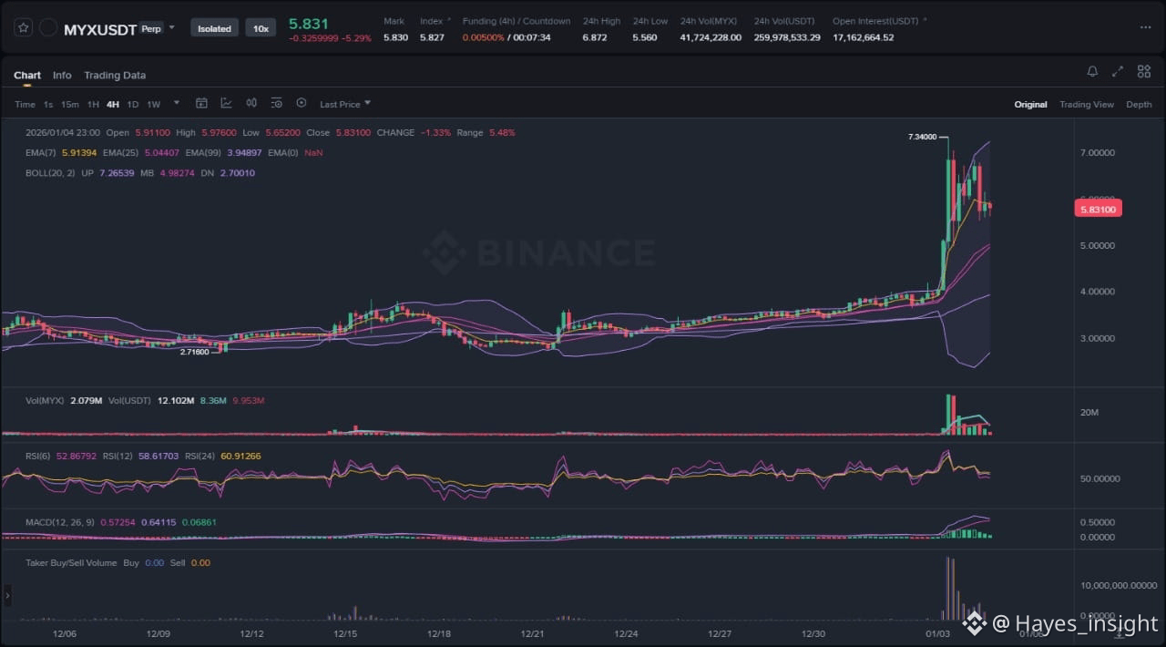This screenshot has height=647, width=1166.
Task: Switch chart view to Depth
Action: click(x=1139, y=104)
